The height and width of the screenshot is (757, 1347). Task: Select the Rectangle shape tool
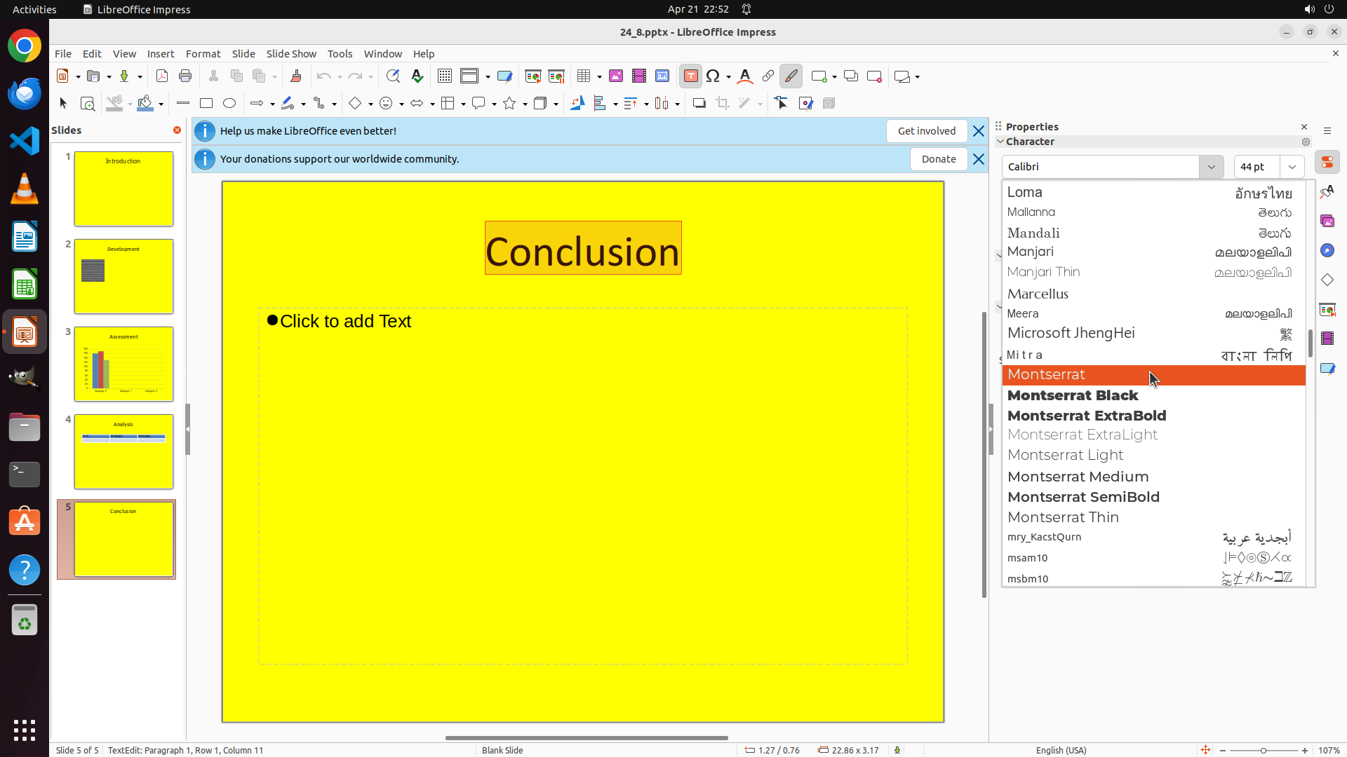coord(206,104)
